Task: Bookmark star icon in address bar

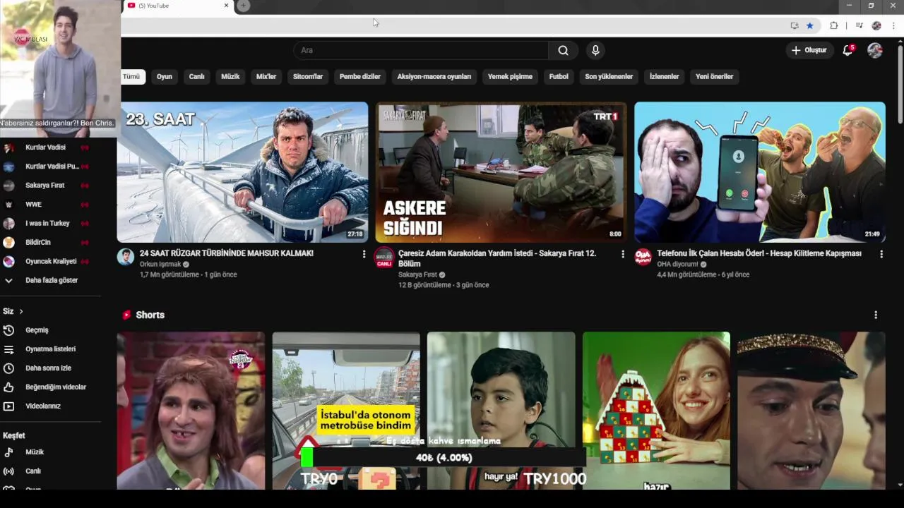Action: pos(810,25)
